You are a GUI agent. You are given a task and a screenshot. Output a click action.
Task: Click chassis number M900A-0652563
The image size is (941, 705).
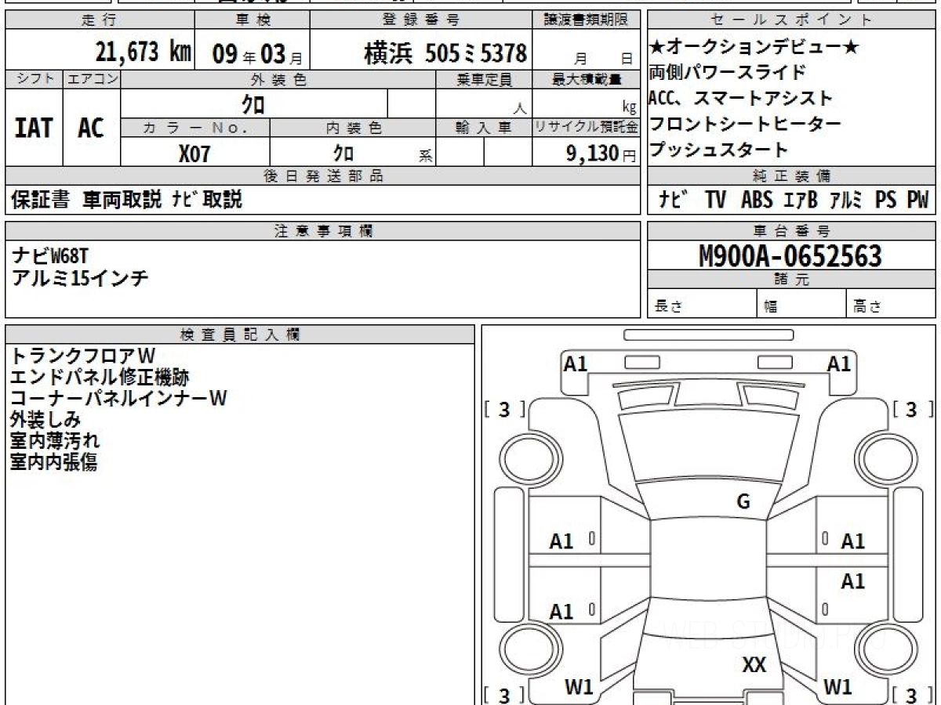coord(790,255)
